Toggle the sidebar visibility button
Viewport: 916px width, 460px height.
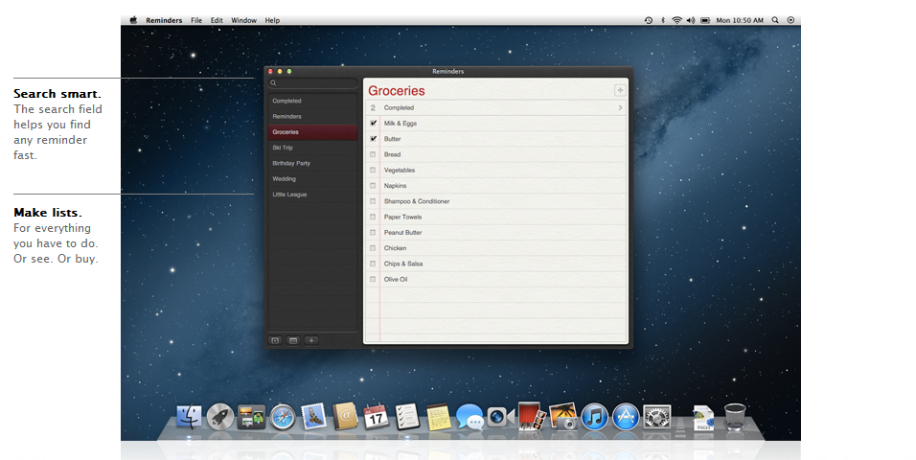click(275, 341)
